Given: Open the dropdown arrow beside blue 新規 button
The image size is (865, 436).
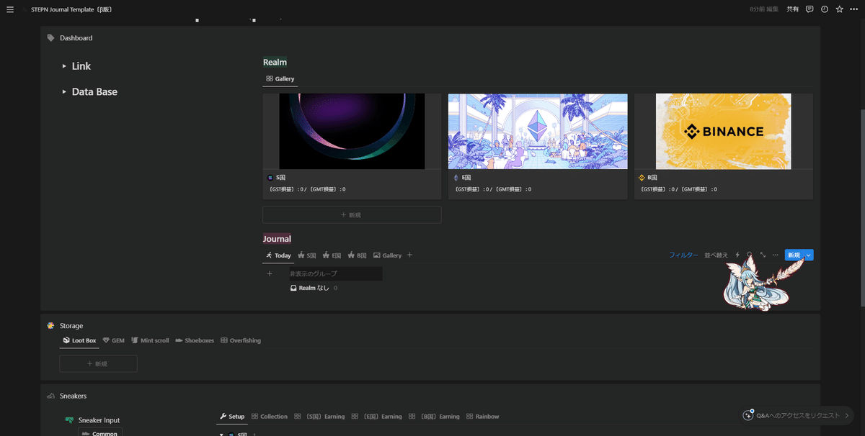Looking at the screenshot, I should tap(809, 255).
